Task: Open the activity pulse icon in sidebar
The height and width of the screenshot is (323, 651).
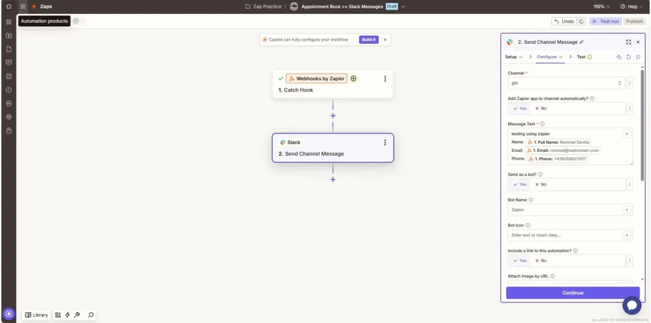Action: click(9, 104)
